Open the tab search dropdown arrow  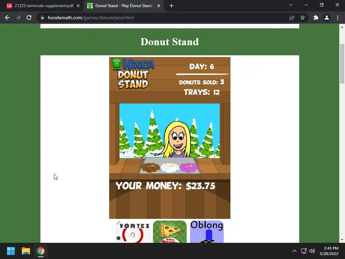pyautogui.click(x=291, y=5)
